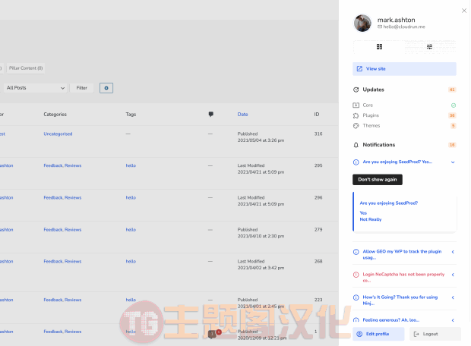Click the Notifications count badge 16
471x346 pixels.
452,145
